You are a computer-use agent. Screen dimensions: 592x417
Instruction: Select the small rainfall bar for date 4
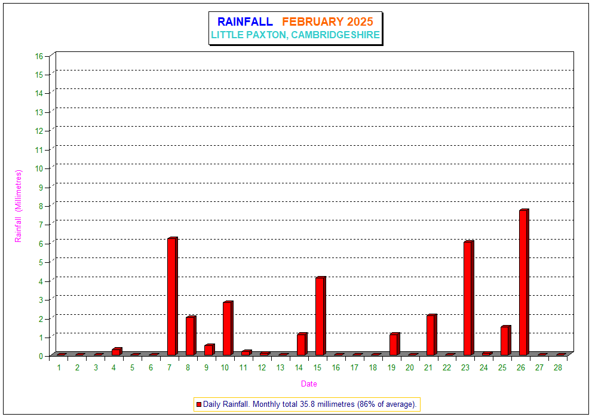117,352
